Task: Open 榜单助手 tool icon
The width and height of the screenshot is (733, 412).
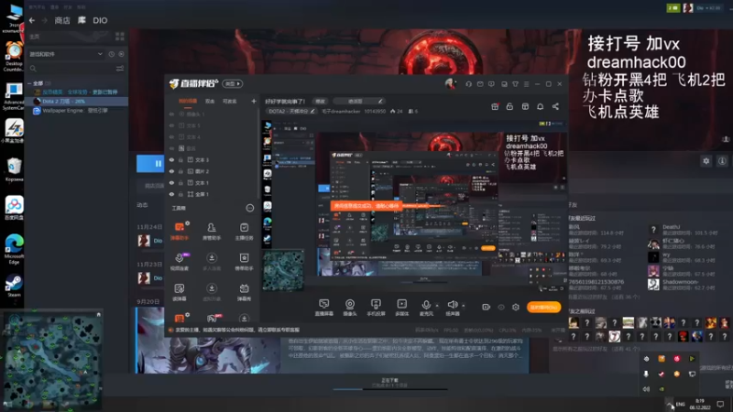Action: pos(244,261)
